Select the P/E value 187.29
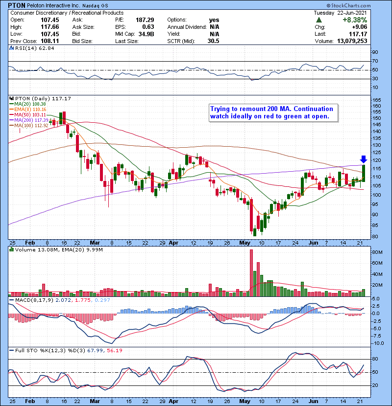392x406 pixels. coord(145,20)
